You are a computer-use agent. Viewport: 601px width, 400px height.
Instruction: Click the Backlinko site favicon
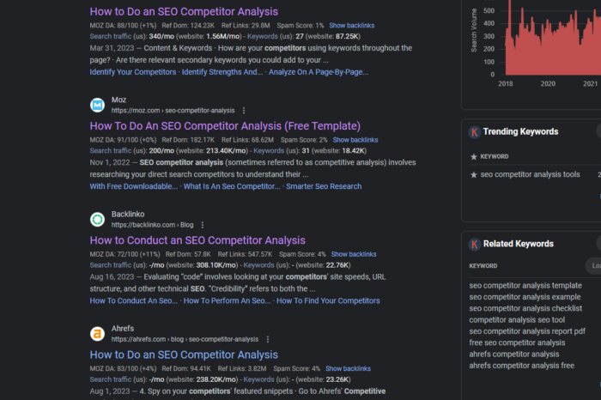(98, 219)
